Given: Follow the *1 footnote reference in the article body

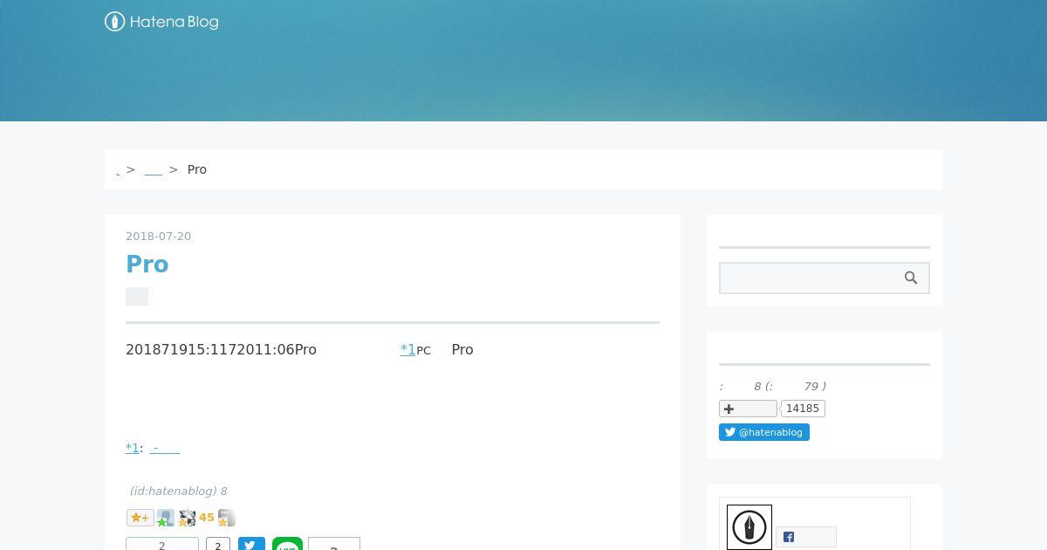Looking at the screenshot, I should pyautogui.click(x=407, y=349).
